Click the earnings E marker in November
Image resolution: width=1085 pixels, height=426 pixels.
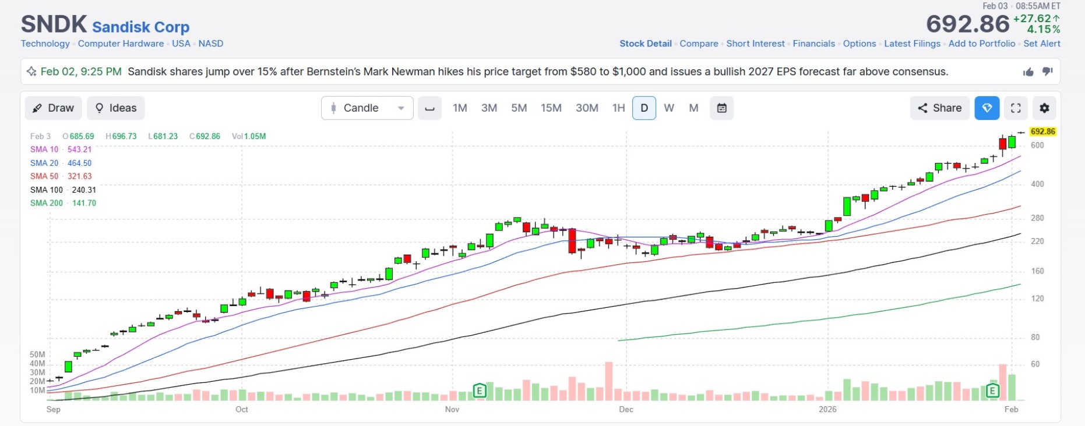(x=479, y=390)
